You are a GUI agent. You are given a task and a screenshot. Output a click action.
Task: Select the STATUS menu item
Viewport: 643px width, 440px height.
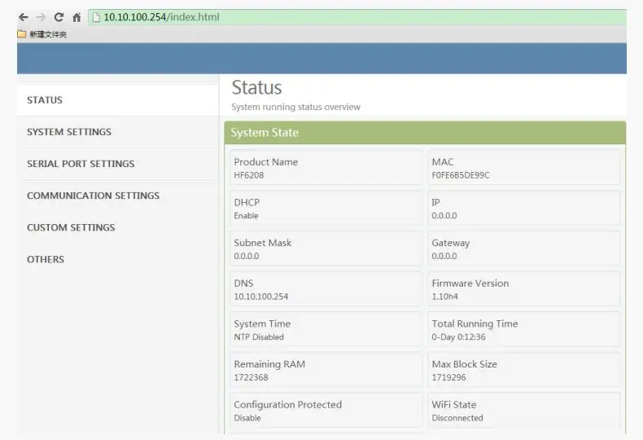(x=118, y=99)
